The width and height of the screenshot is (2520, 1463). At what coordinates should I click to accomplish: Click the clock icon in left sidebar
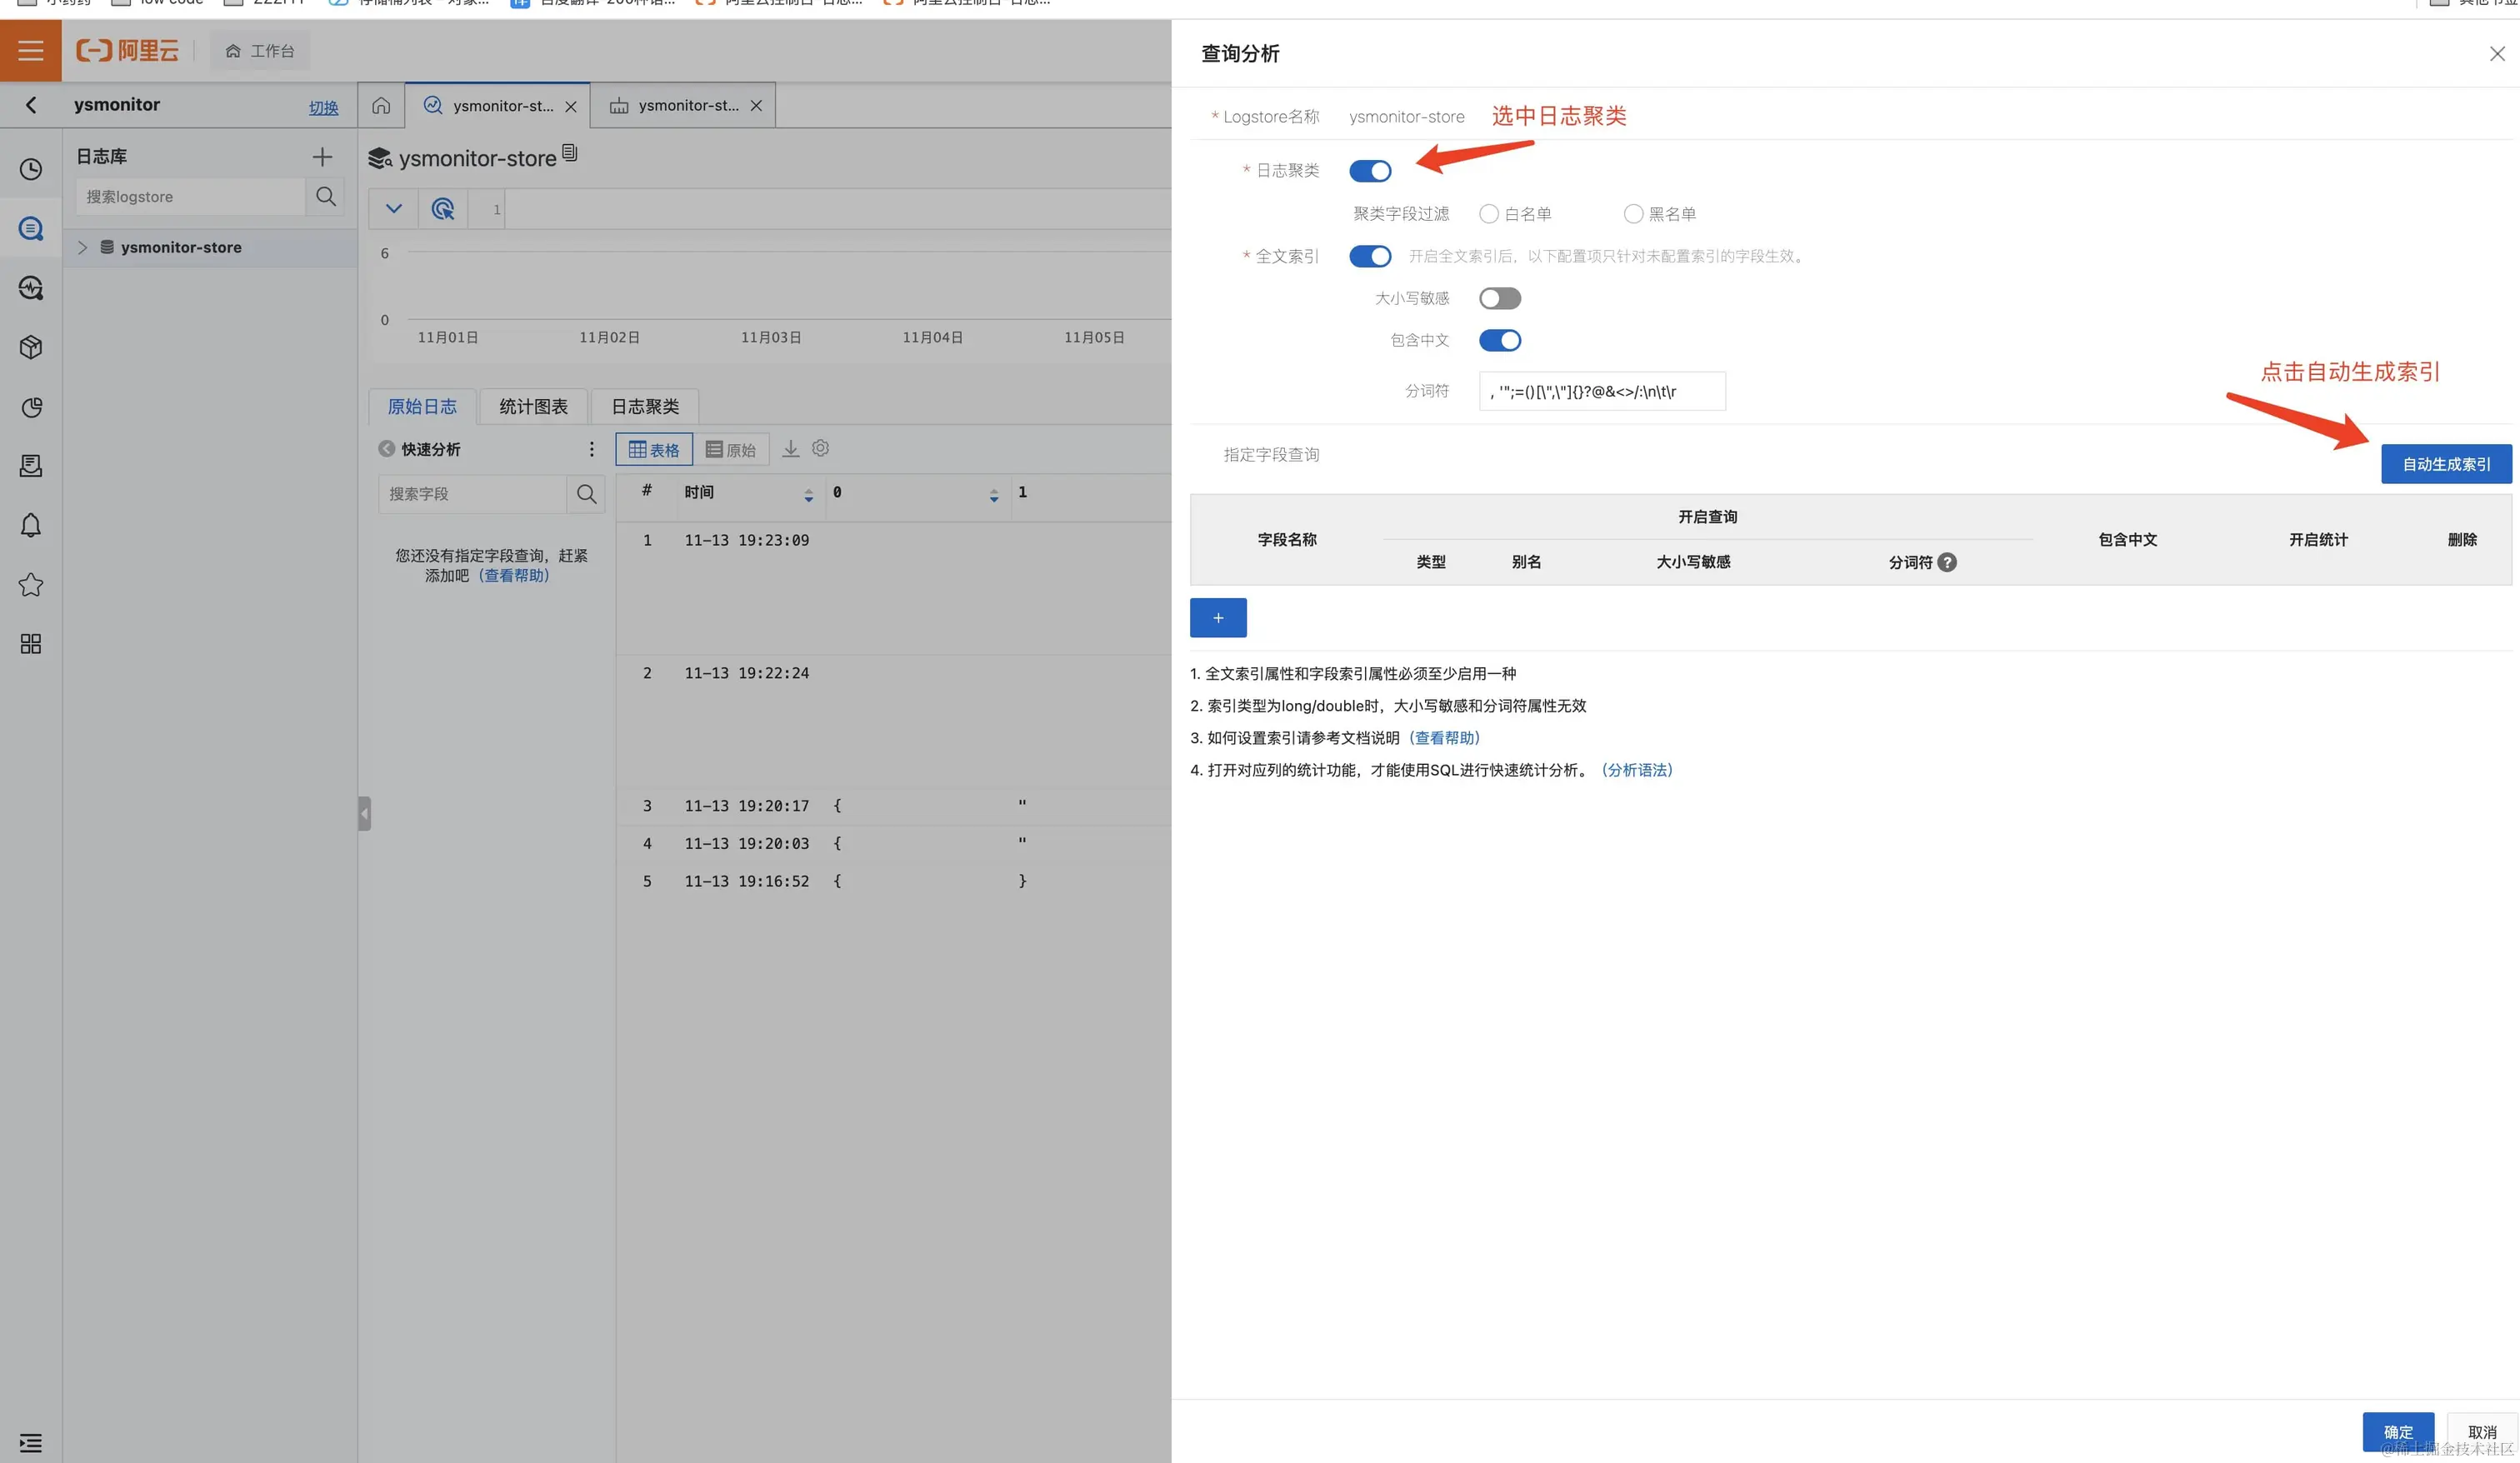[x=31, y=169]
